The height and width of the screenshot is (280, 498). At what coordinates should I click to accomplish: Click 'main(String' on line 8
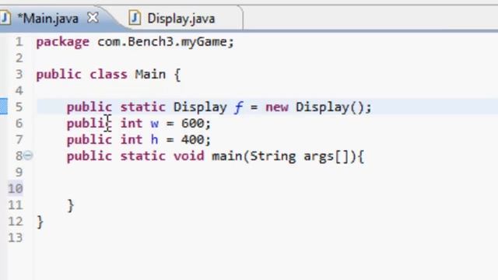[254, 156]
